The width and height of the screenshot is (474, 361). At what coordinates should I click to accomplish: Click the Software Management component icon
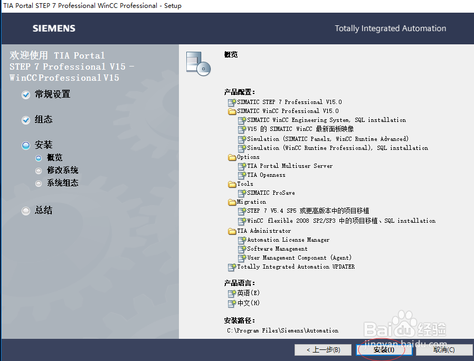pos(242,249)
